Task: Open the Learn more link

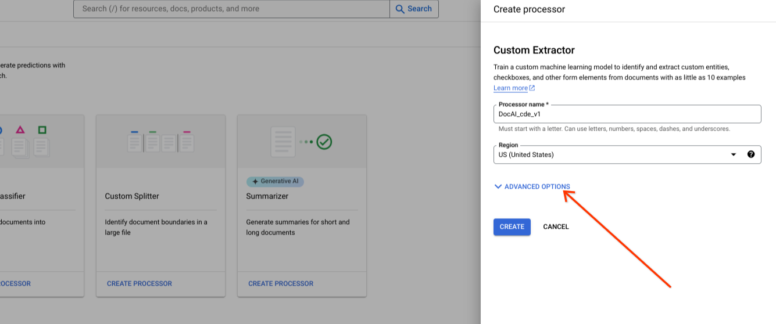Action: pos(510,88)
